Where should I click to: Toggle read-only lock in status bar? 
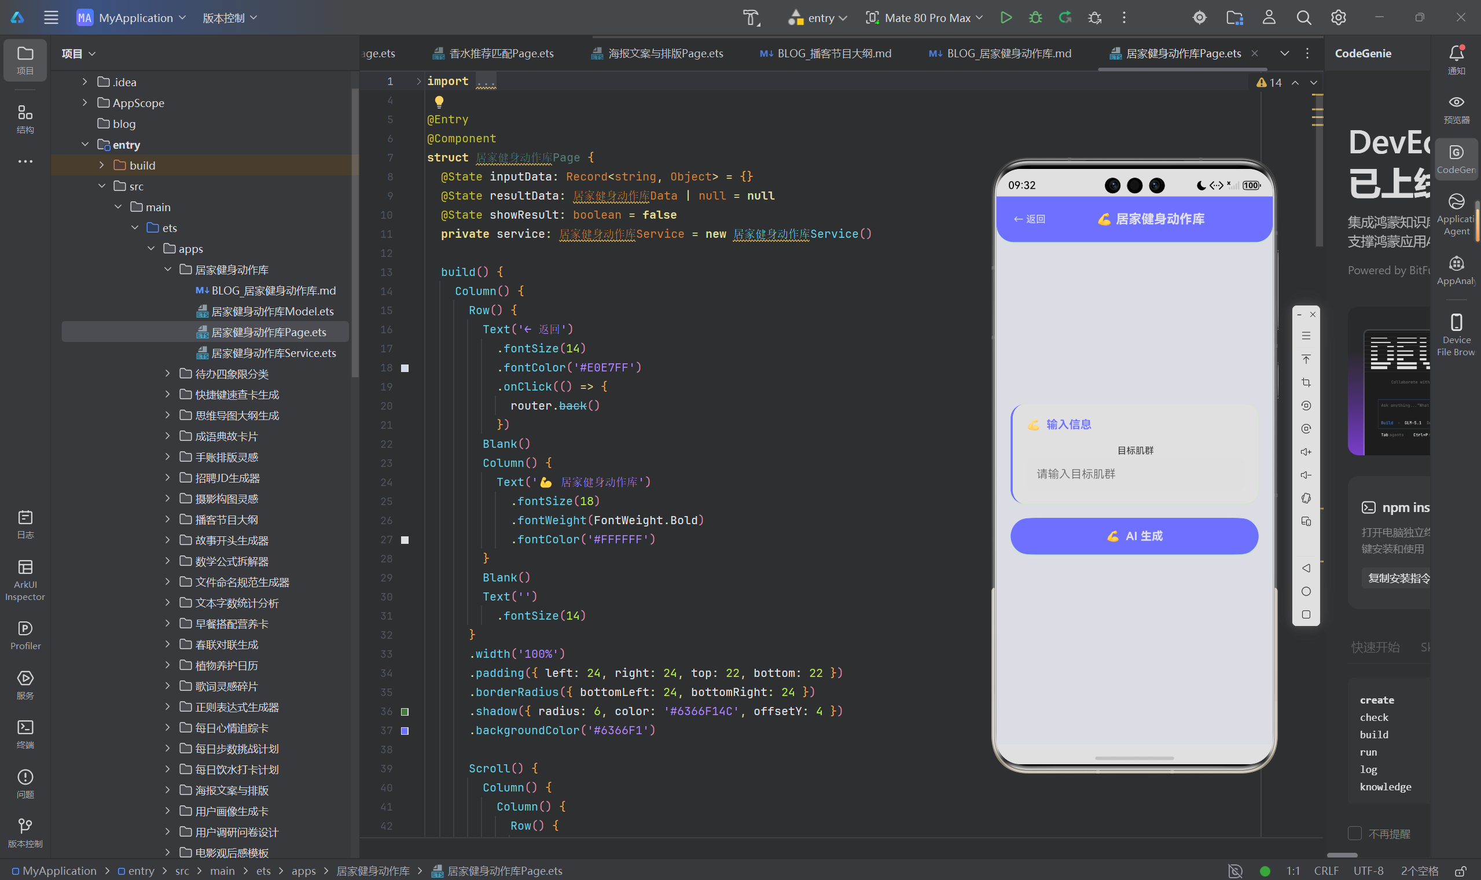pos(1460,871)
